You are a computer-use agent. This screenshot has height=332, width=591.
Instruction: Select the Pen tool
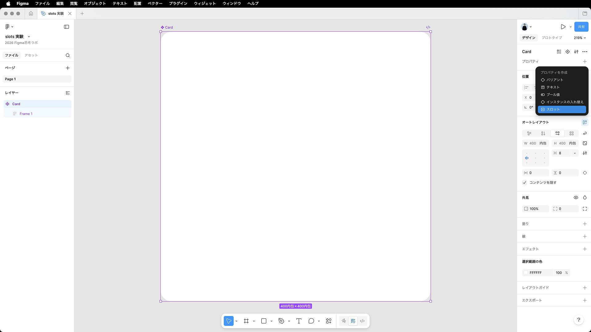pos(281,321)
